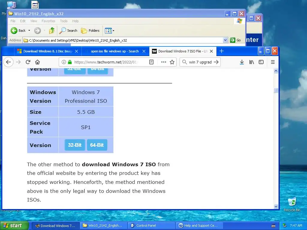This screenshot has width=307, height=230.
Task: Open Firefox home page icon
Action: (x=37, y=62)
